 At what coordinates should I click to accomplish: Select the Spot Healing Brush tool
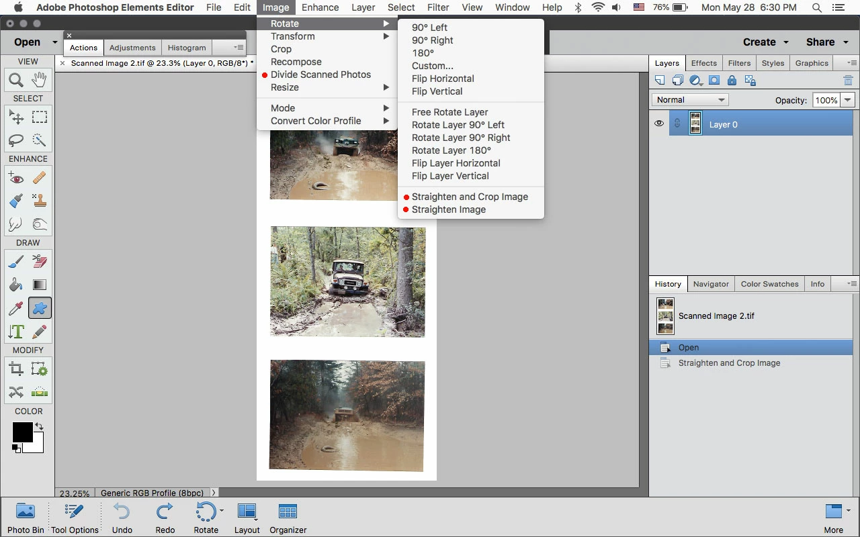tap(40, 178)
